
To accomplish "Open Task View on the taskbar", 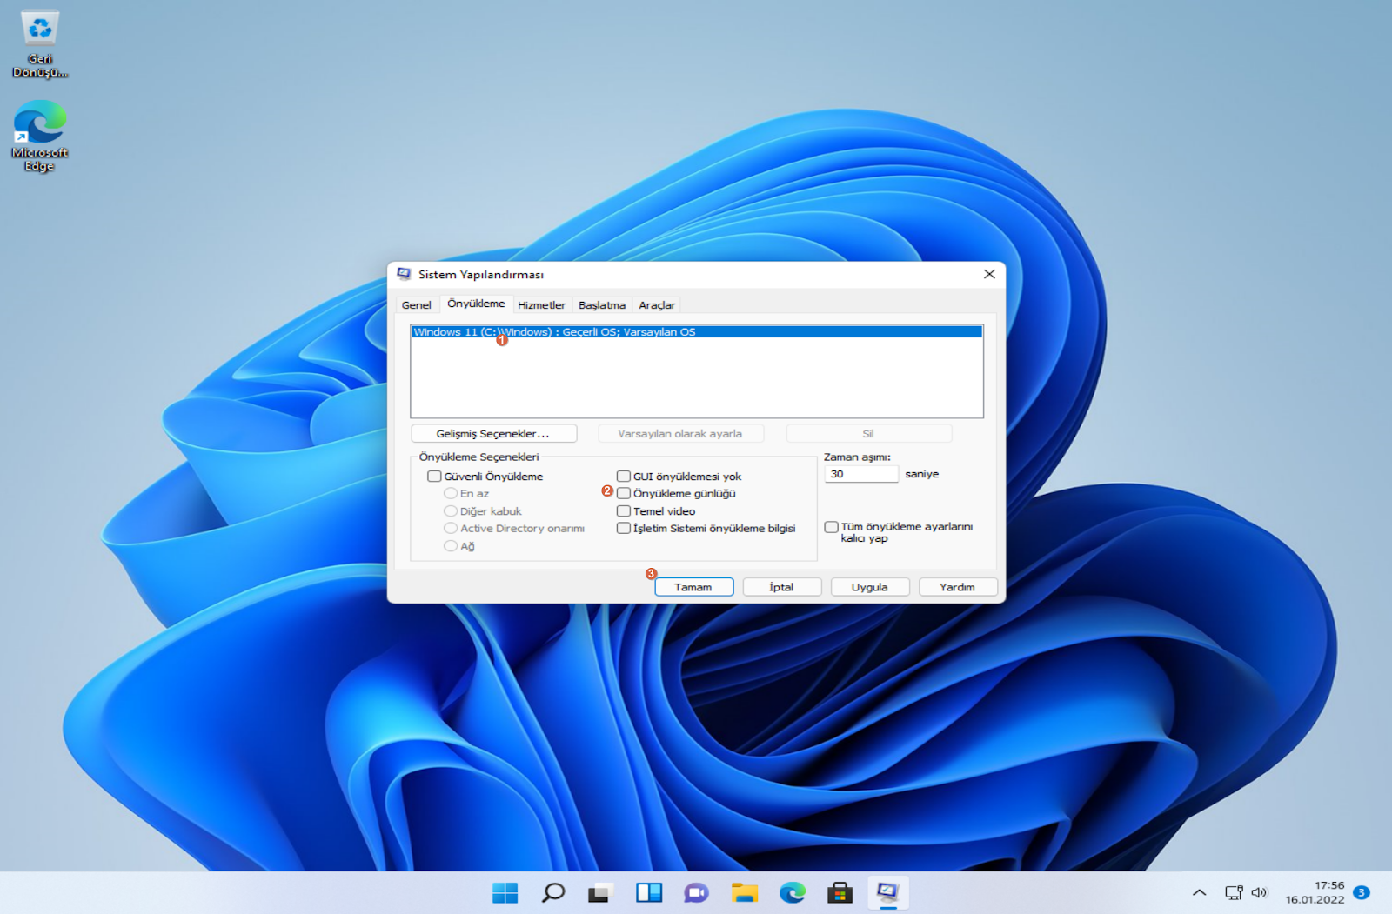I will pos(600,892).
